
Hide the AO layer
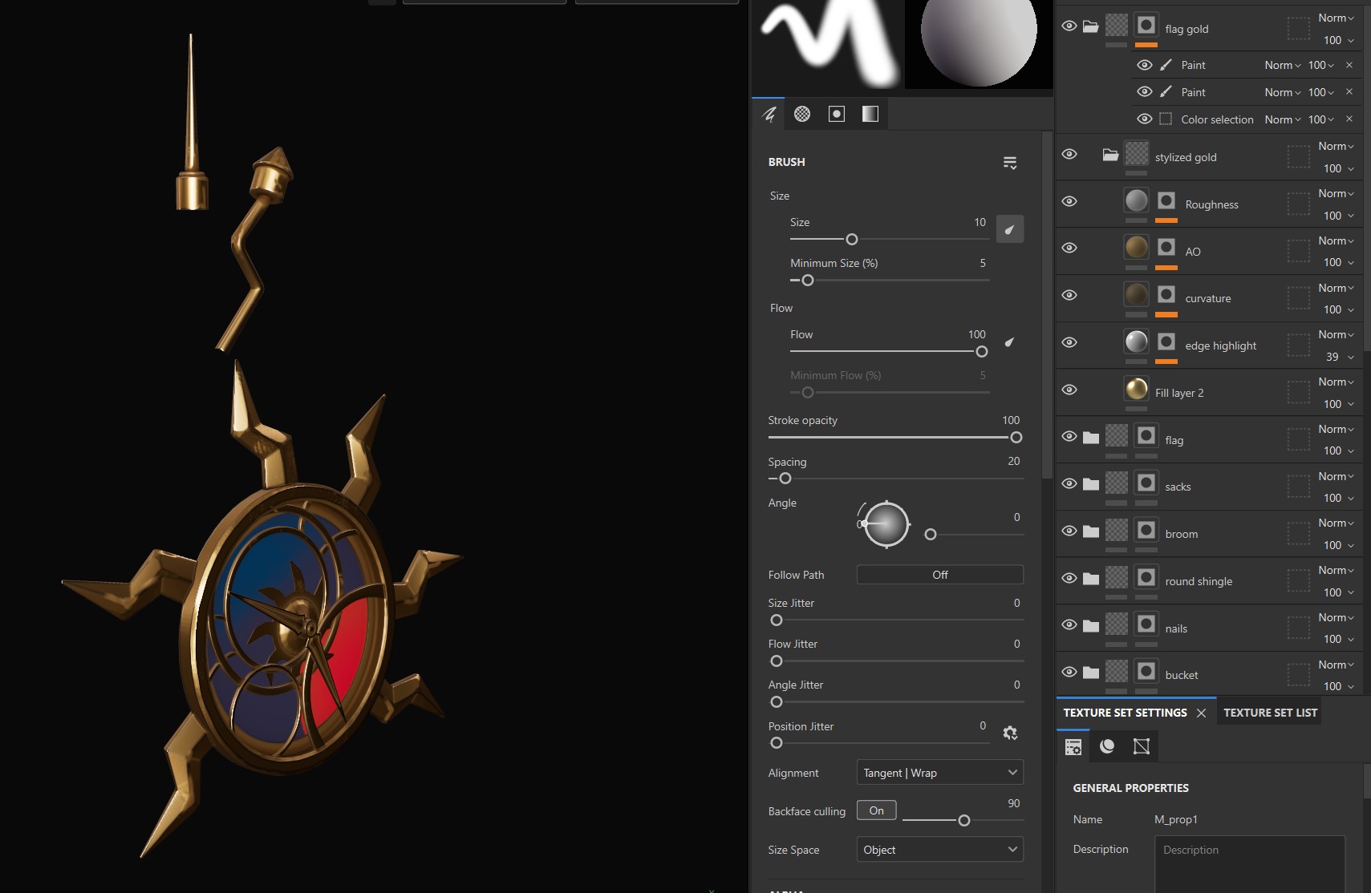pos(1069,249)
